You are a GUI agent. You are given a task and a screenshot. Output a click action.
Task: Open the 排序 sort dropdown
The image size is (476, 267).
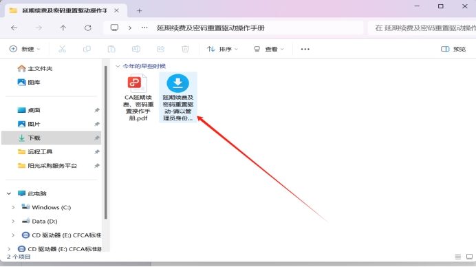[222, 49]
